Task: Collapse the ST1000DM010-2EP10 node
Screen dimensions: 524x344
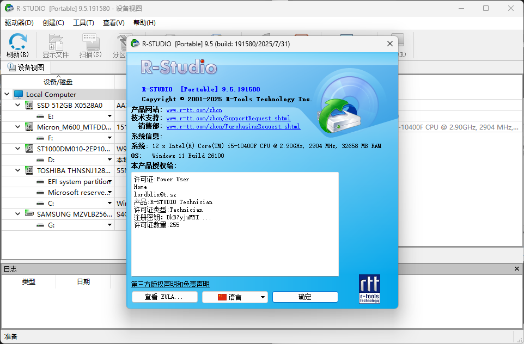Action: (18, 148)
